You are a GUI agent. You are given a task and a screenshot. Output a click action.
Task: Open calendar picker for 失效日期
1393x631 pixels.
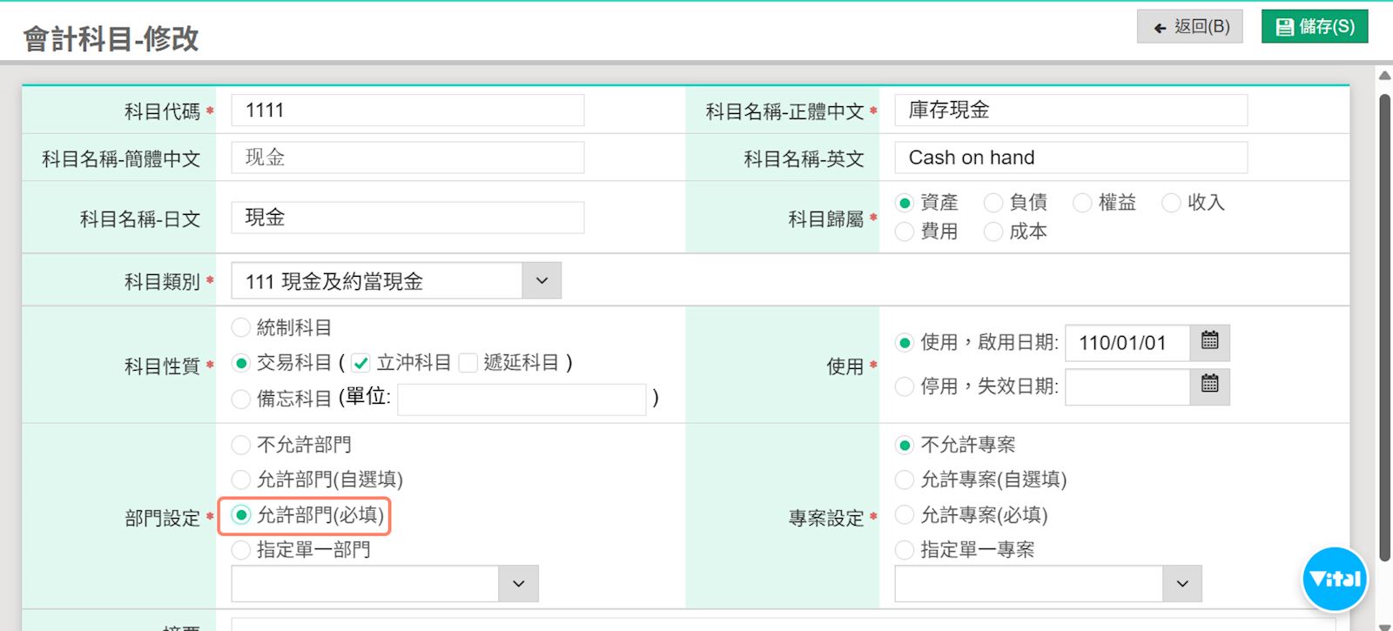[x=1209, y=386]
